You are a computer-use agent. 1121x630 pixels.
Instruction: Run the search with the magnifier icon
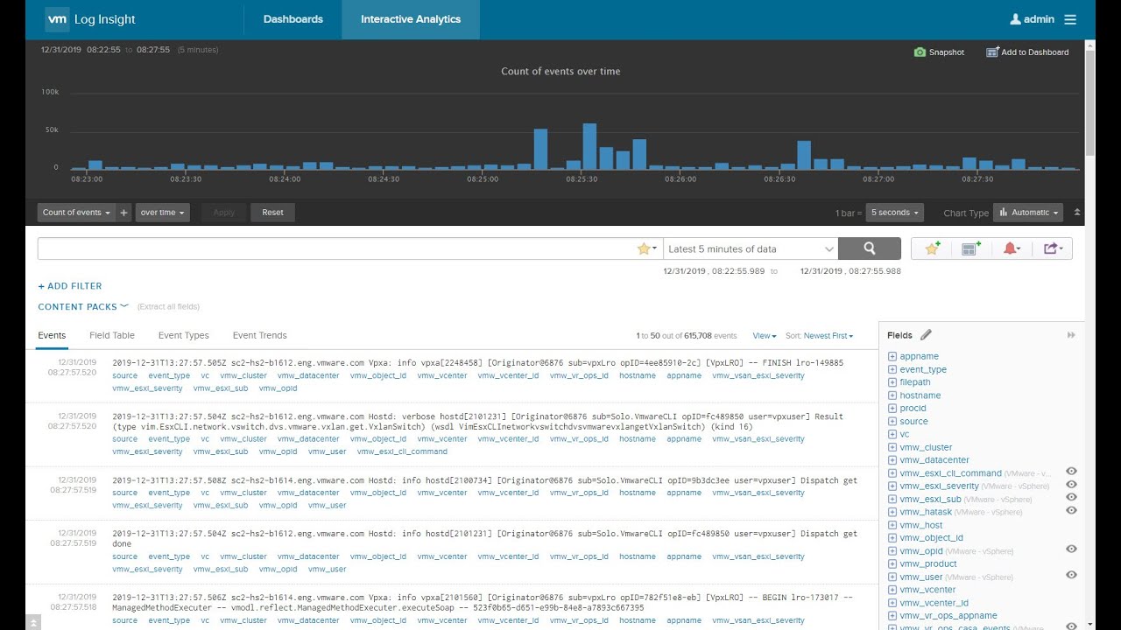(869, 248)
